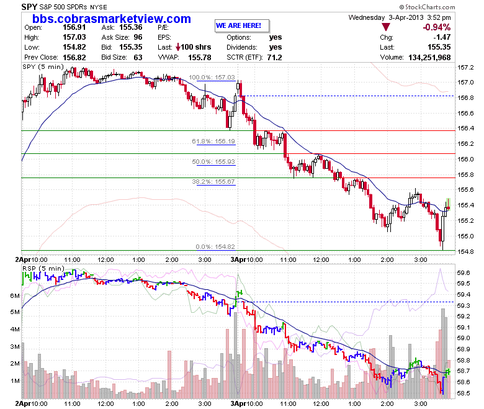Click the 100.0%: 157.03 Fibonacci label
This screenshot has height=409, width=484.
click(x=212, y=77)
